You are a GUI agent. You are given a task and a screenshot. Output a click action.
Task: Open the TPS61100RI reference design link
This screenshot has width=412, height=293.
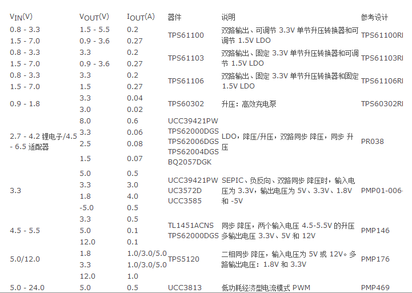click(382, 35)
